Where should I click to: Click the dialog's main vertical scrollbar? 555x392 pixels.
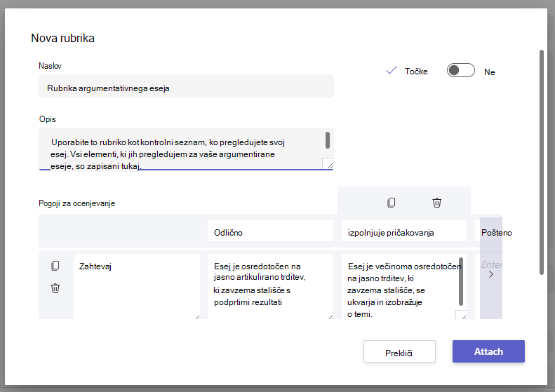(541, 162)
